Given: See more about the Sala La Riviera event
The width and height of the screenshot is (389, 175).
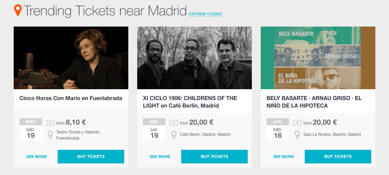Looking at the screenshot, I should pyautogui.click(x=284, y=157).
